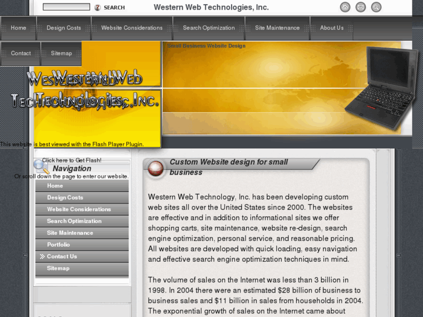Select Website Considerations in sidebar navigation
This screenshot has height=317, width=423.
pyautogui.click(x=82, y=209)
